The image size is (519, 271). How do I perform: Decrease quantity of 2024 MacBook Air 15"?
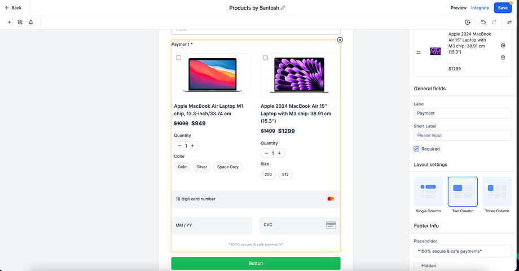click(x=266, y=154)
